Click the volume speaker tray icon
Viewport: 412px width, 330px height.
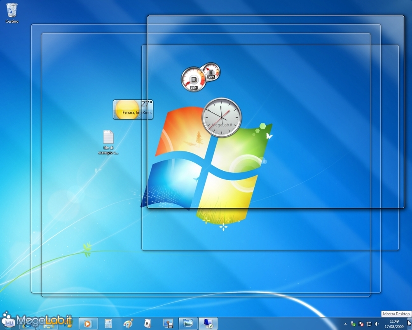(x=377, y=324)
